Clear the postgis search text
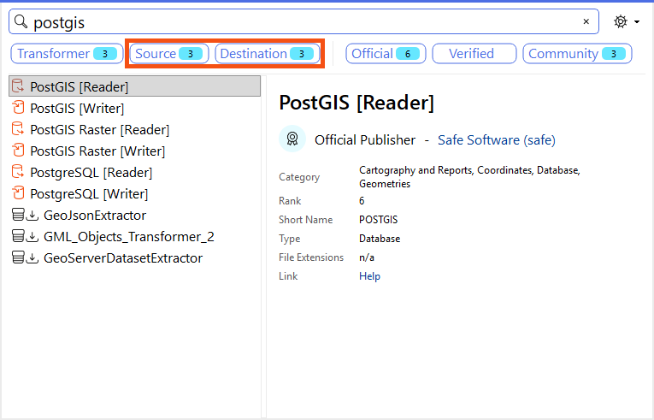 [x=586, y=21]
